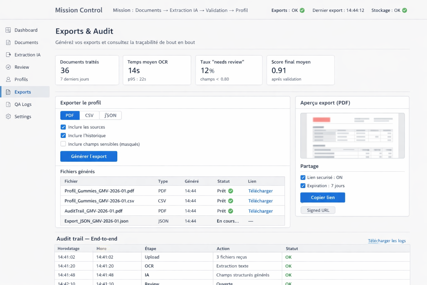The image size is (427, 285).
Task: Click the QA Logs file icon
Action: (8, 104)
